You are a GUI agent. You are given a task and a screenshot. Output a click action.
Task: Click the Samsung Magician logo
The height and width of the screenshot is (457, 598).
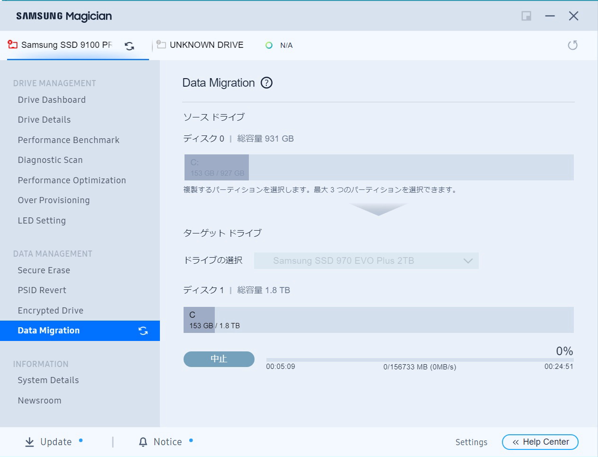point(64,16)
